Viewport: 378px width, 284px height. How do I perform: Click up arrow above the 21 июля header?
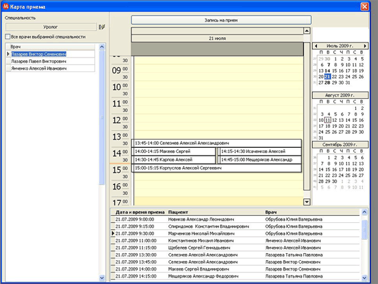click(x=306, y=30)
